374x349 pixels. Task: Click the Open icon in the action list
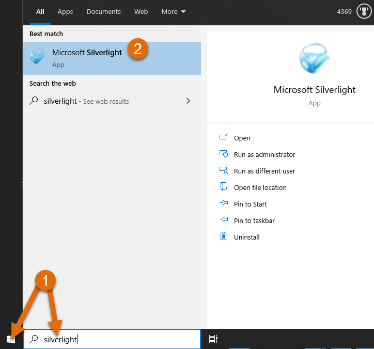click(223, 137)
